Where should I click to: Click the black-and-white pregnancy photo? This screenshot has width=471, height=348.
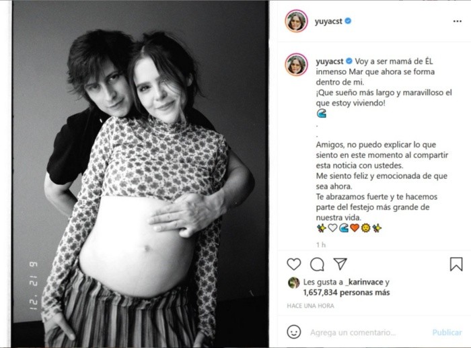140,174
